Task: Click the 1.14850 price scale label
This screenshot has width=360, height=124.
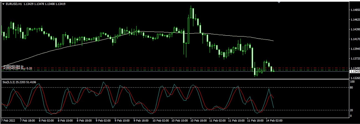Action: click(355, 10)
